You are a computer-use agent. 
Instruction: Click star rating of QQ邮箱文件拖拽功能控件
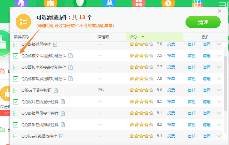point(141,56)
